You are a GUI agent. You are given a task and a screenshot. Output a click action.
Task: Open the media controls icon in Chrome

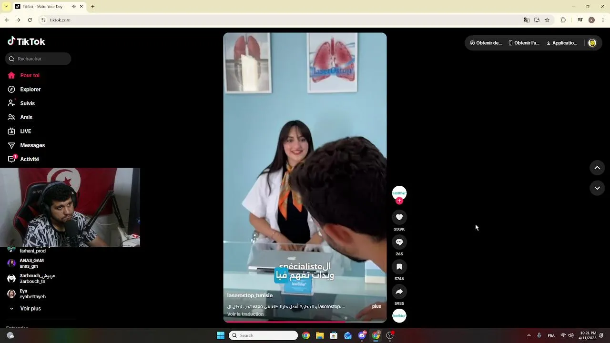[x=580, y=20]
